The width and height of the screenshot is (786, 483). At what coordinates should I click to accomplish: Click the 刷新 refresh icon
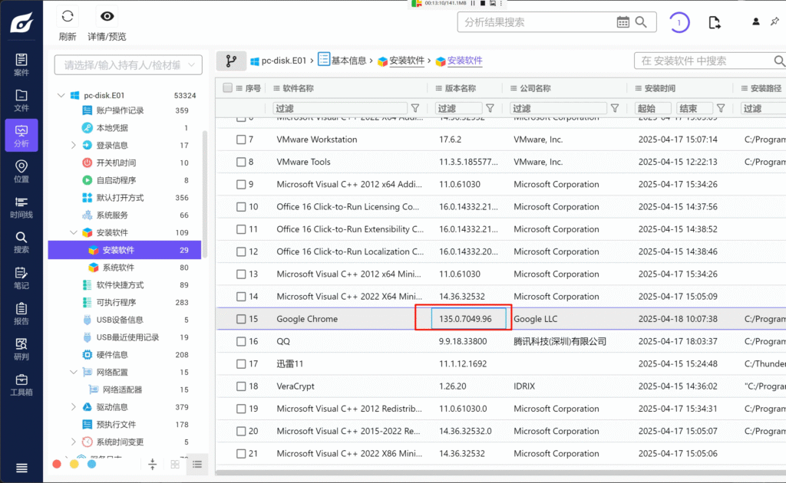[x=68, y=17]
